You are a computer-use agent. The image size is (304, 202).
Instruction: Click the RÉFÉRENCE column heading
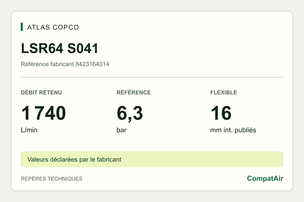pyautogui.click(x=134, y=93)
